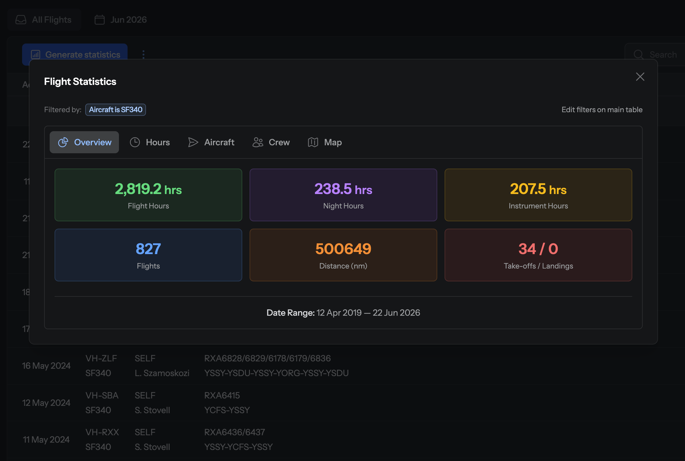Close the Flight Statistics dialog
This screenshot has width=685, height=461.
[x=640, y=77]
